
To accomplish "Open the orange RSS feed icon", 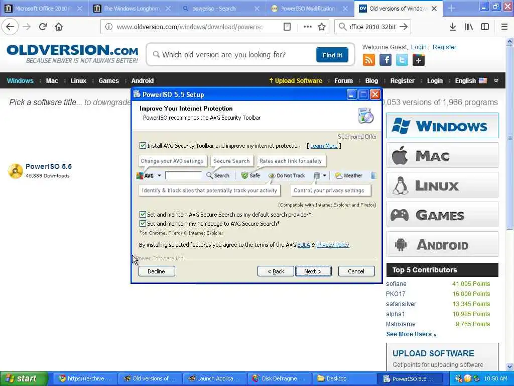I will click(x=369, y=60).
